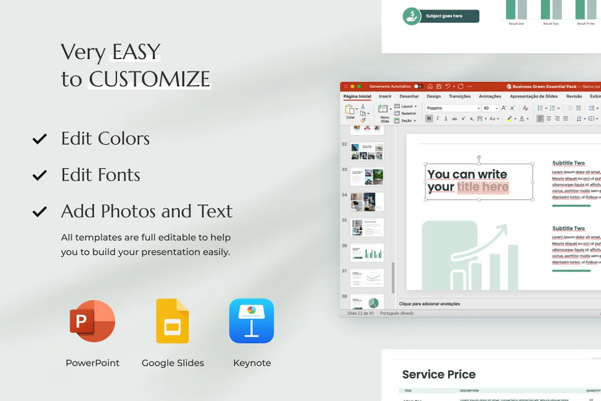Select slide thumbnail 36 with bar chart
601x401 pixels.
[x=367, y=252]
